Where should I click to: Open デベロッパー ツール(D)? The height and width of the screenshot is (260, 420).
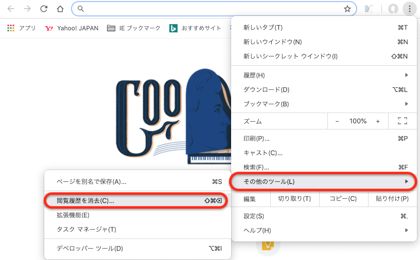click(137, 249)
